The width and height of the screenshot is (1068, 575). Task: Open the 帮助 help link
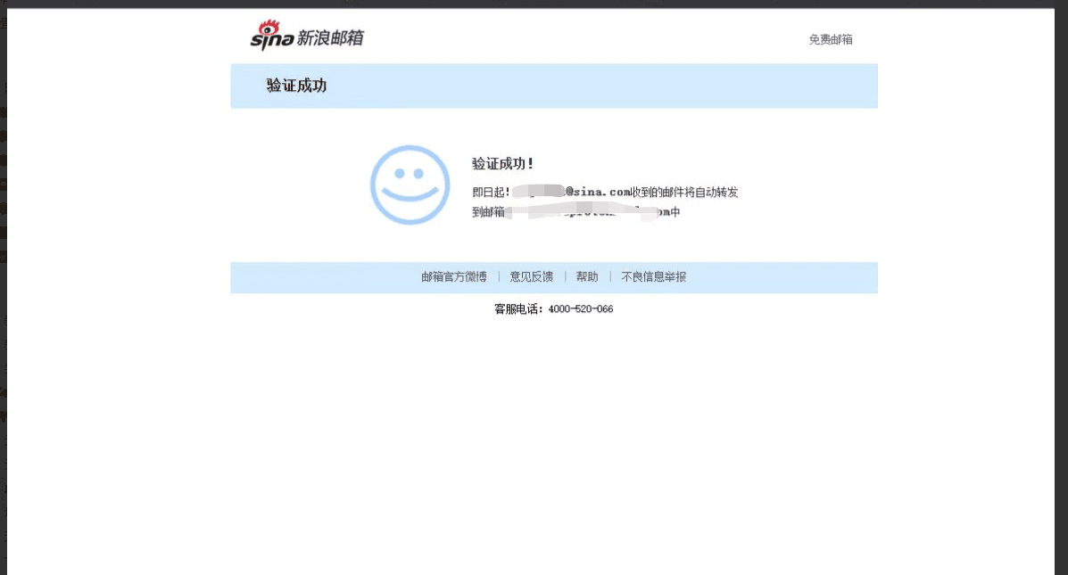(x=586, y=276)
